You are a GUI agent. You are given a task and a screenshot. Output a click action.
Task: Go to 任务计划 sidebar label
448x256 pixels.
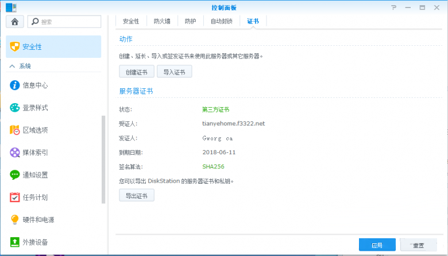(x=35, y=198)
